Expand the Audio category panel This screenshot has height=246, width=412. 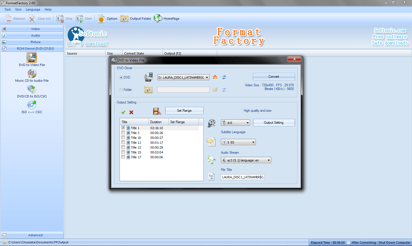(32, 35)
